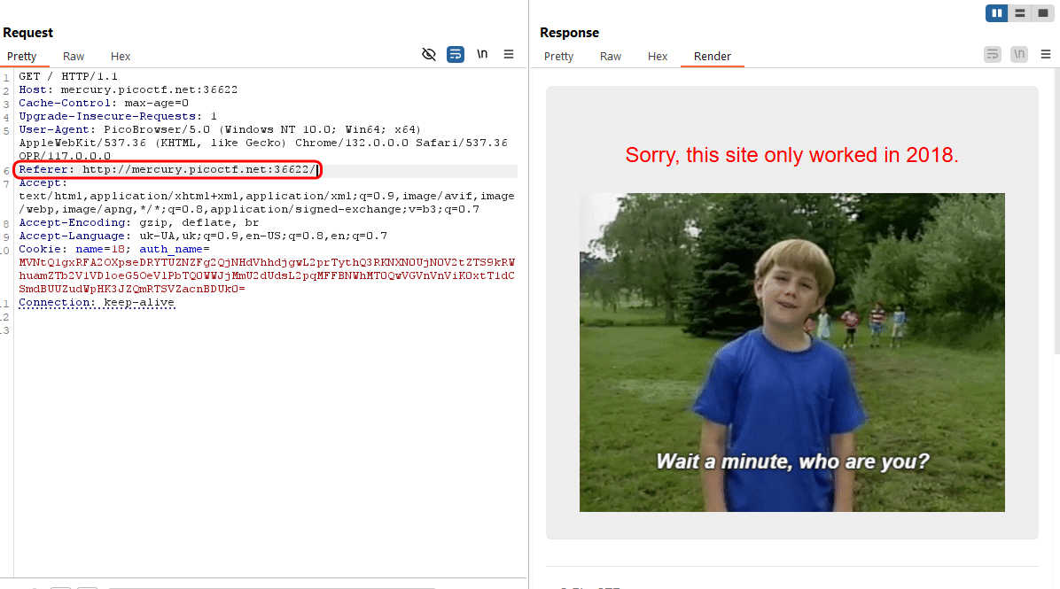Click the Response newline display icon
The image size is (1060, 589).
point(1019,55)
